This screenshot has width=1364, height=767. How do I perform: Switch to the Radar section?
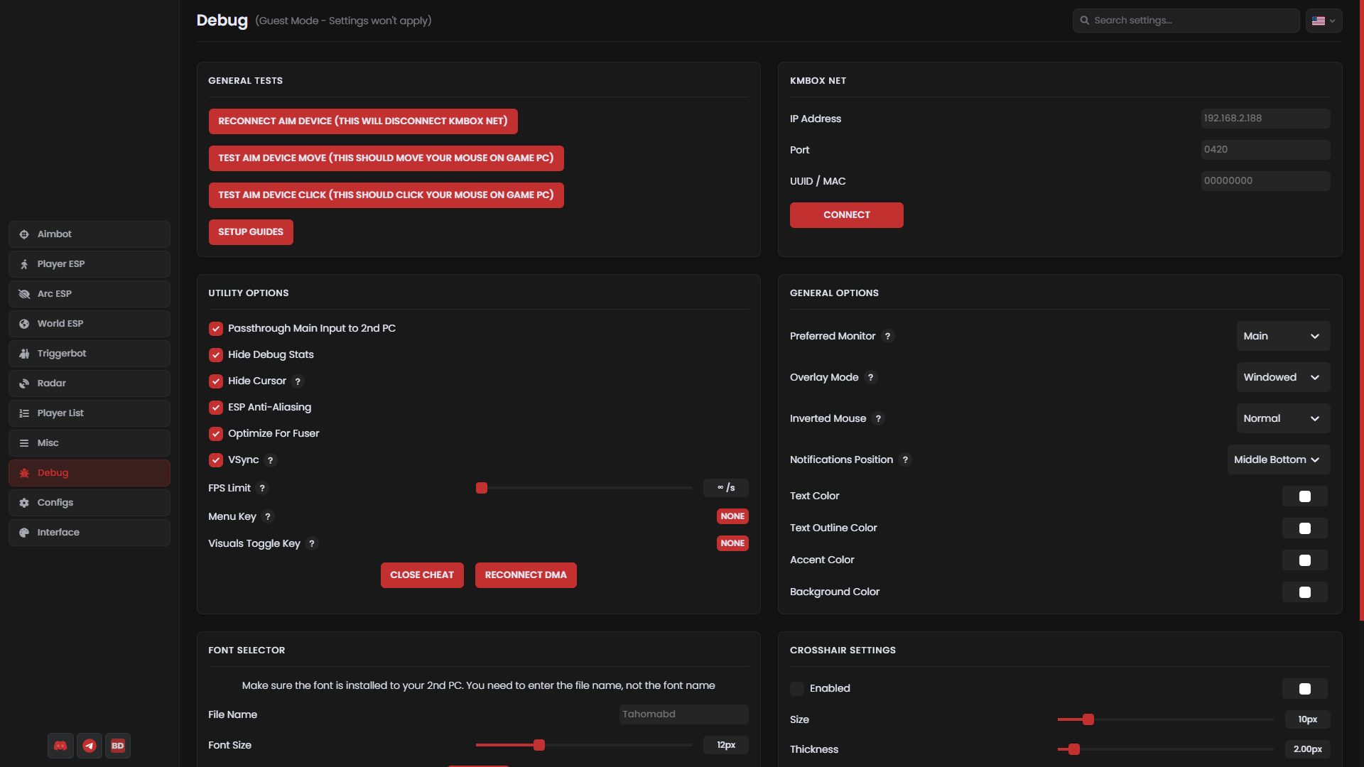(90, 383)
